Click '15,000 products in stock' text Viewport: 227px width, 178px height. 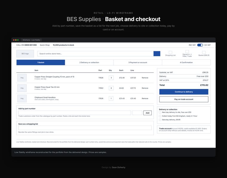pyautogui.click(x=63, y=45)
